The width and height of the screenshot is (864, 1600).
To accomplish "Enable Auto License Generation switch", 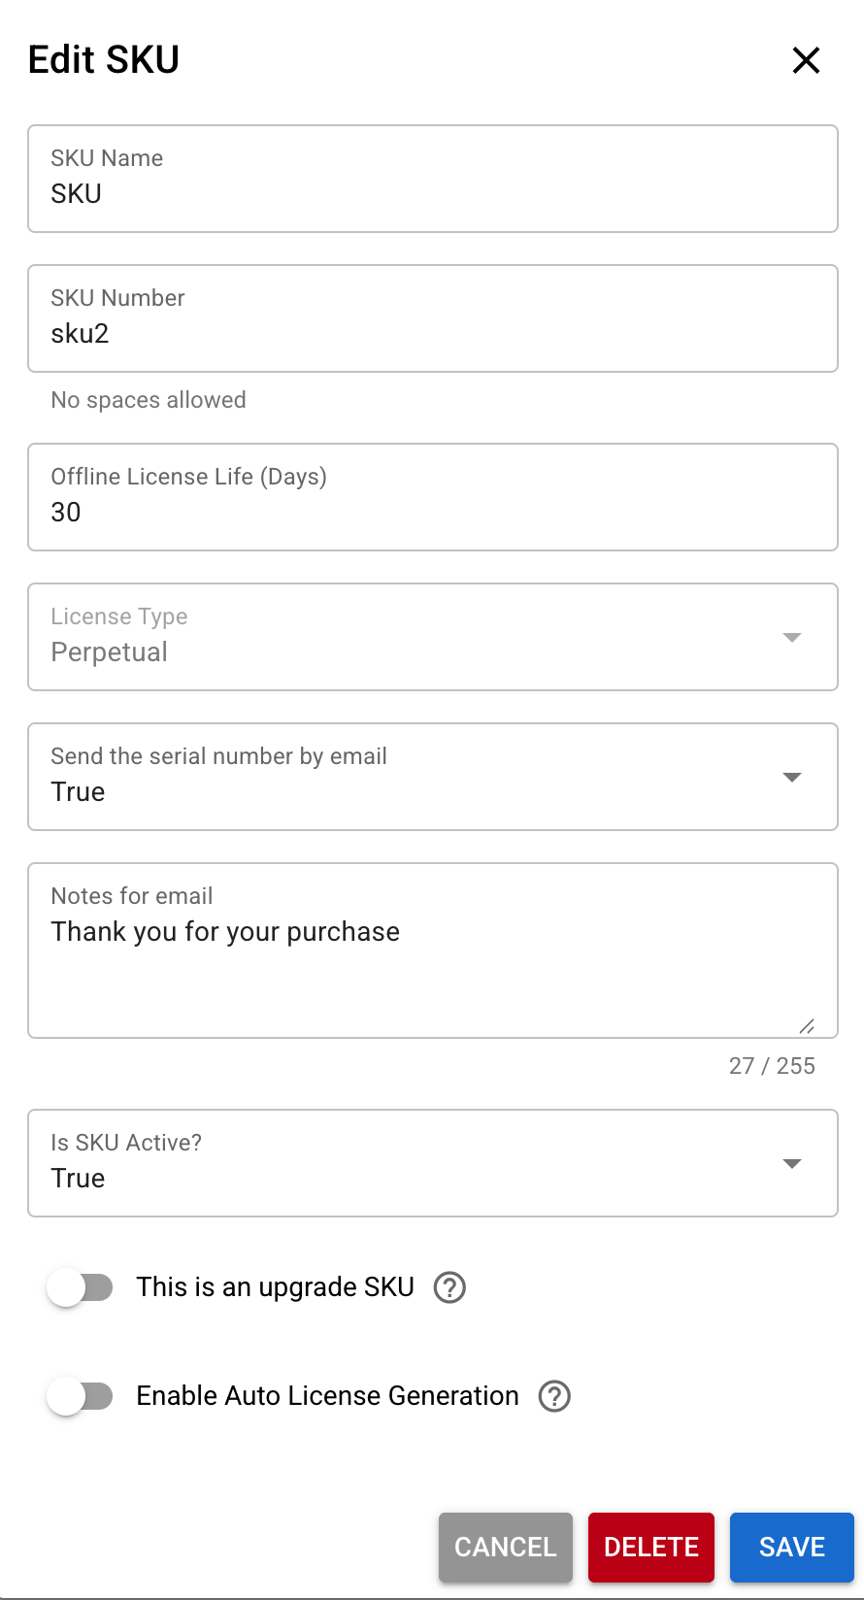I will point(81,1397).
